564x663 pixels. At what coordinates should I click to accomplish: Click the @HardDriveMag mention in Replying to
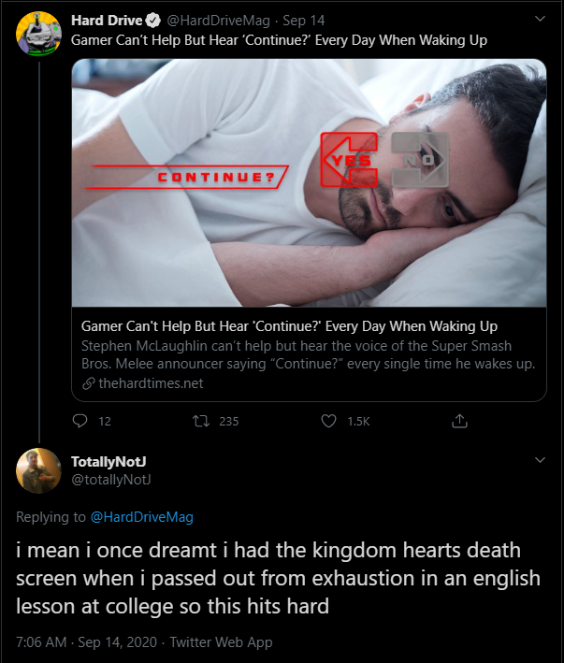(x=141, y=516)
